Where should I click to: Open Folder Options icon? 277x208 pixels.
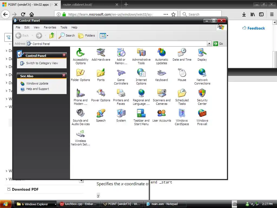pyautogui.click(x=80, y=75)
